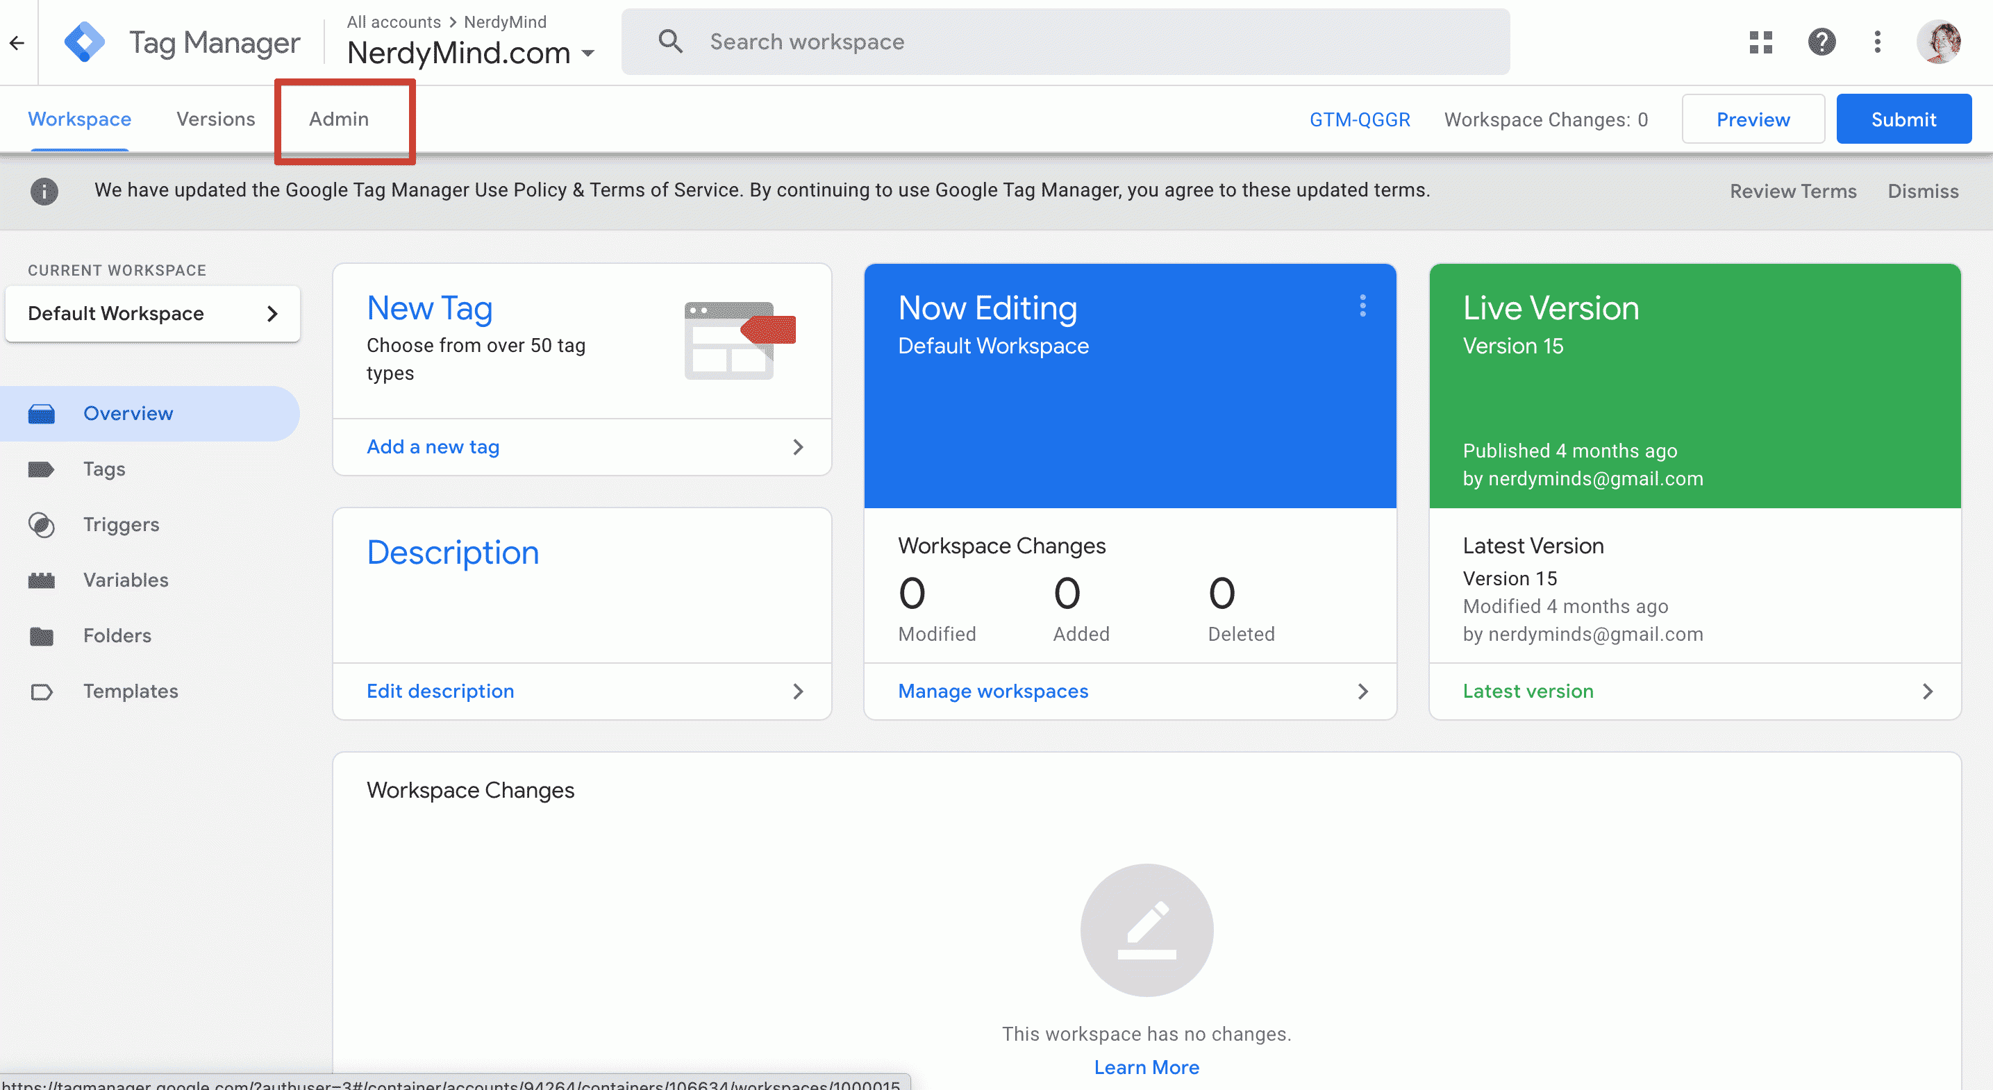Expand the Latest version link

1527,690
